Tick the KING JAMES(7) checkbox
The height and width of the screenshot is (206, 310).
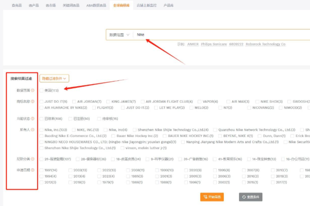click(108, 102)
